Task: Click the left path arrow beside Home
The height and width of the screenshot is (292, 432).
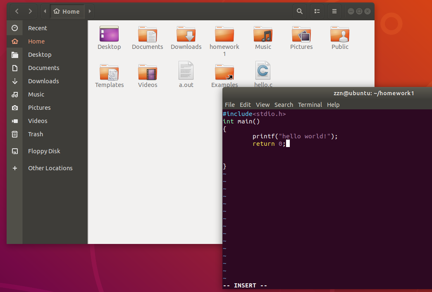Action: pos(45,11)
